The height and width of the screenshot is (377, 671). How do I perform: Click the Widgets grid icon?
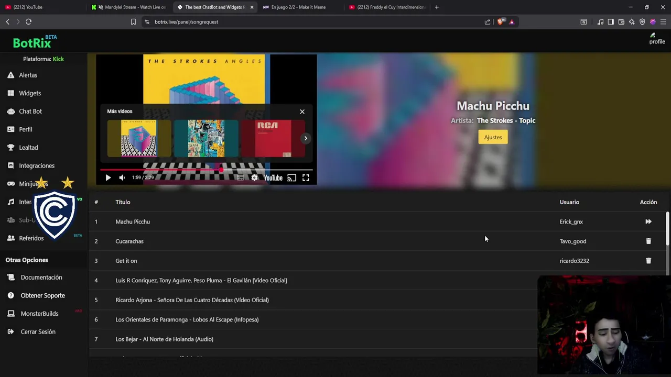10,93
